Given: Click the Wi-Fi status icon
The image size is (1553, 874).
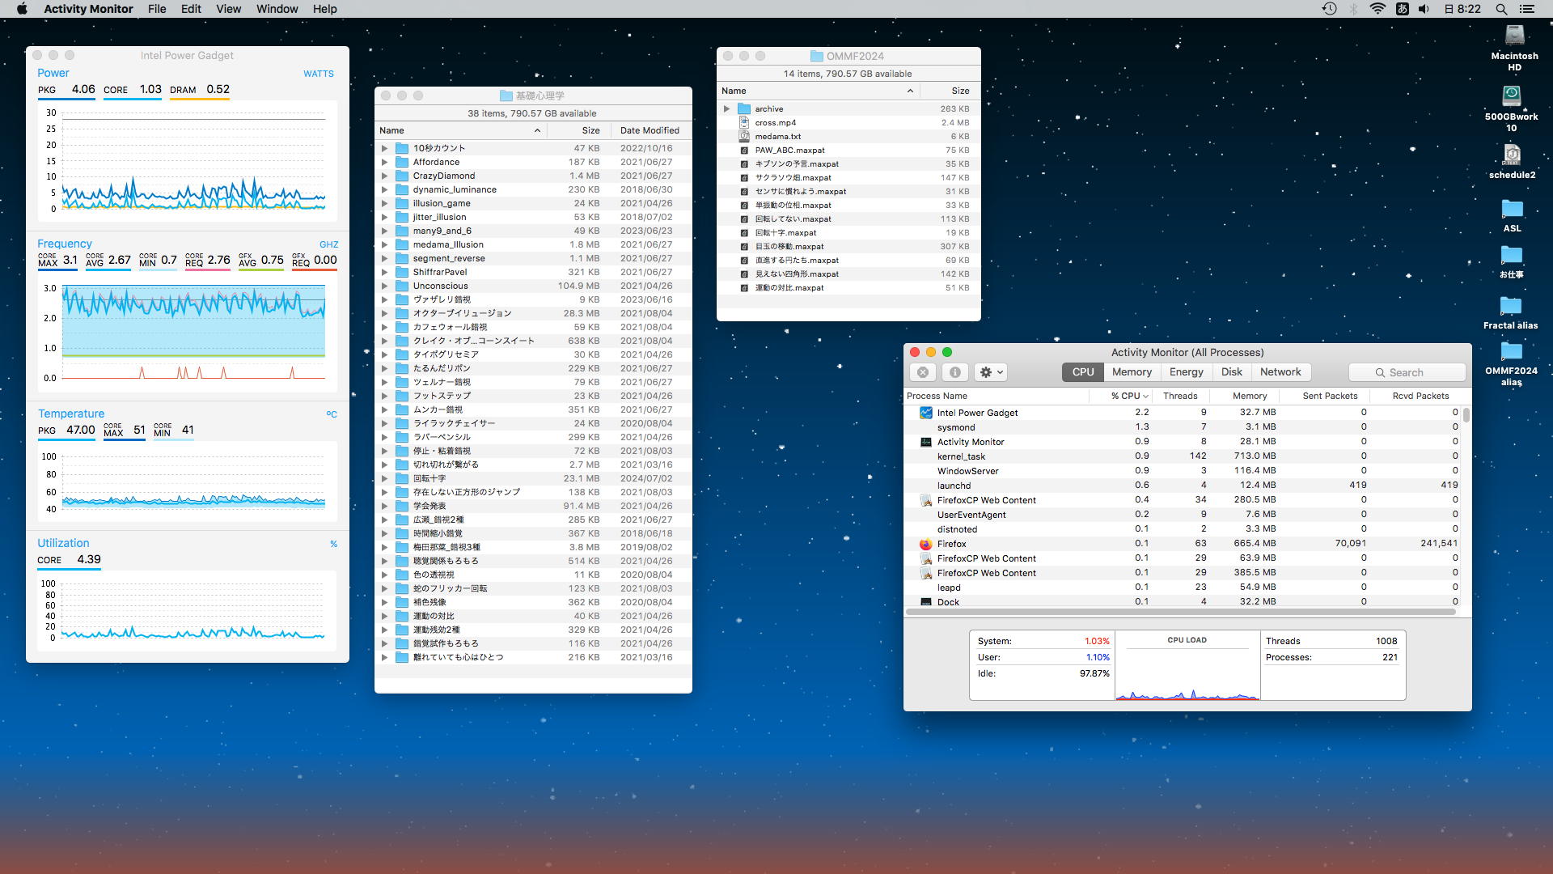Looking at the screenshot, I should [x=1377, y=9].
